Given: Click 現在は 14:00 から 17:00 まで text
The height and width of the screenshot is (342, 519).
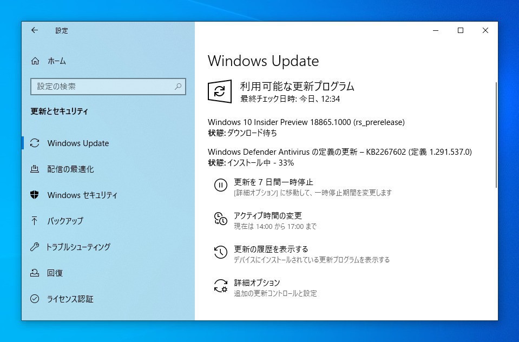Looking at the screenshot, I should click(275, 226).
